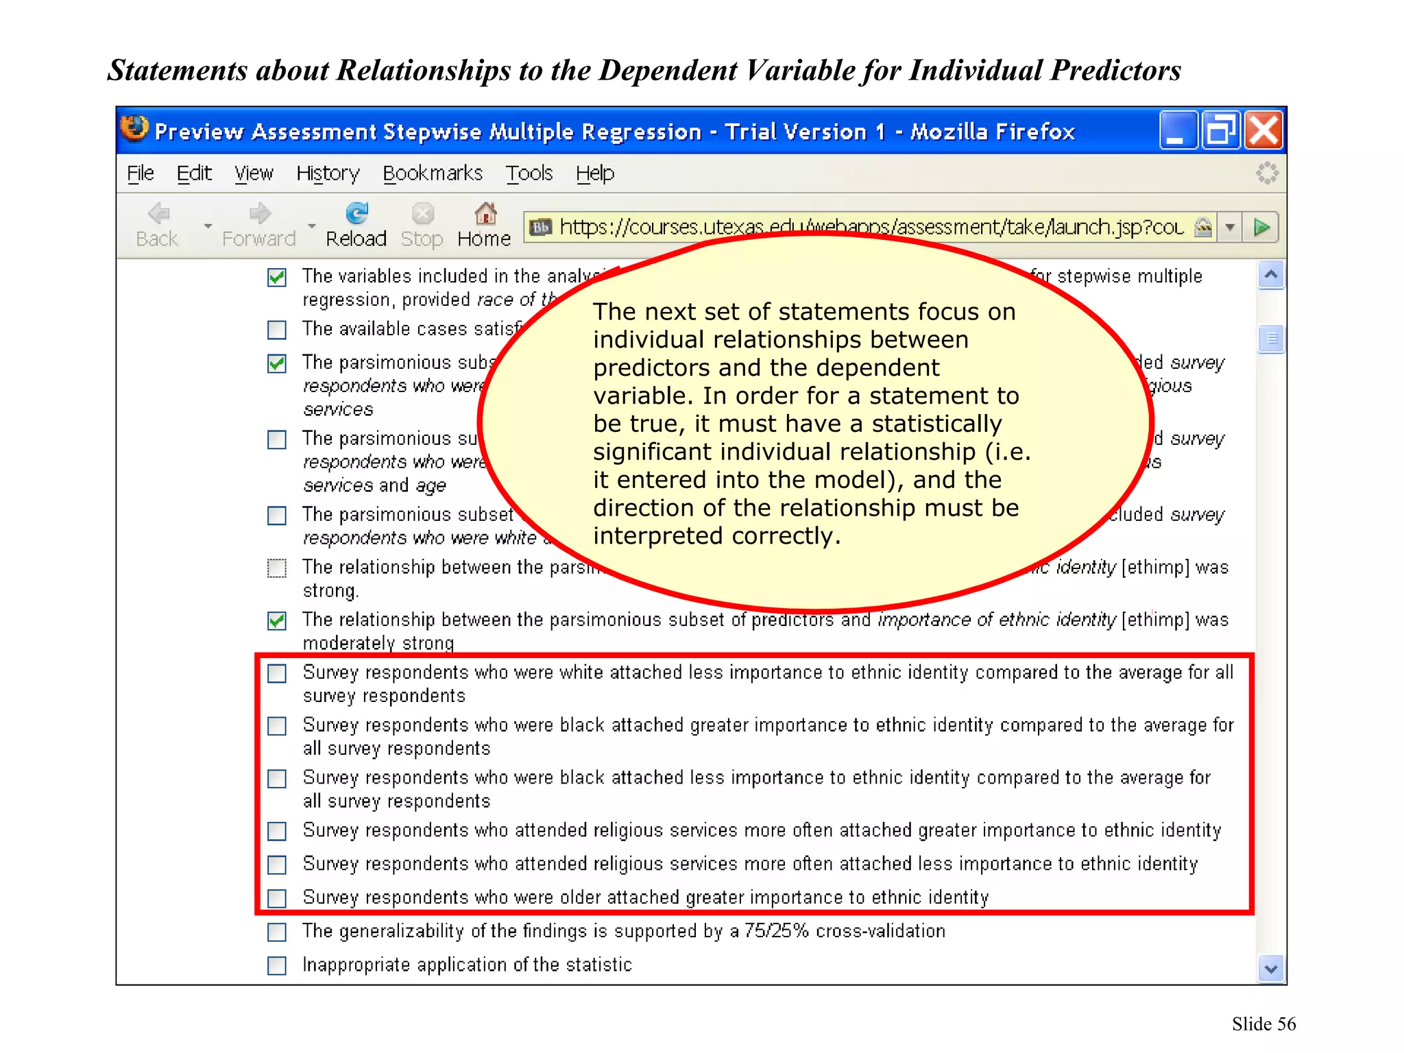The width and height of the screenshot is (1404, 1053).
Task: Open the View menu
Action: tap(254, 173)
